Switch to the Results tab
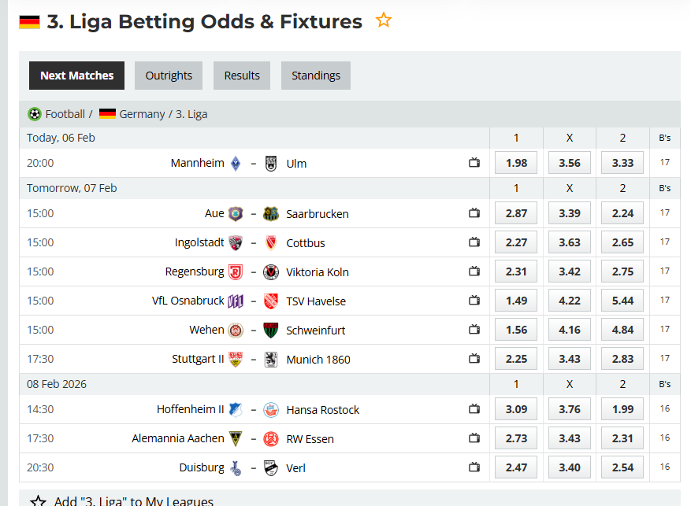This screenshot has width=691, height=506. pos(241,75)
